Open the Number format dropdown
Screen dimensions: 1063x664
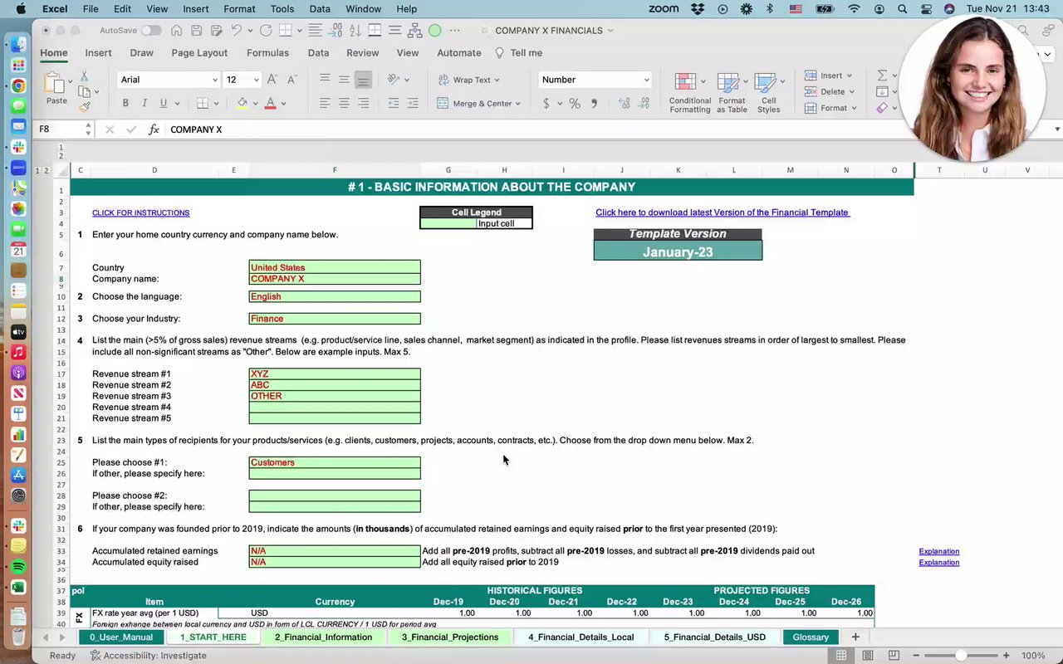(646, 81)
